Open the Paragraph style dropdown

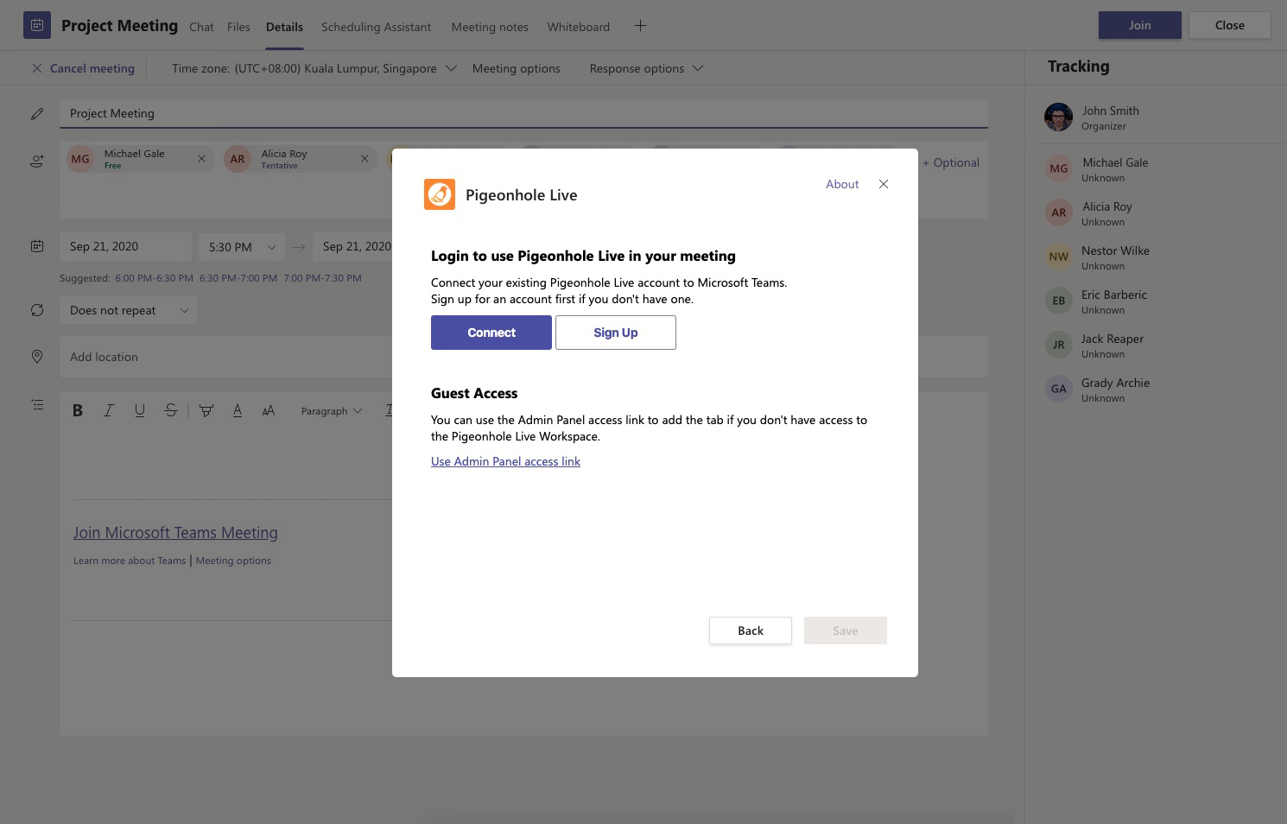point(332,411)
